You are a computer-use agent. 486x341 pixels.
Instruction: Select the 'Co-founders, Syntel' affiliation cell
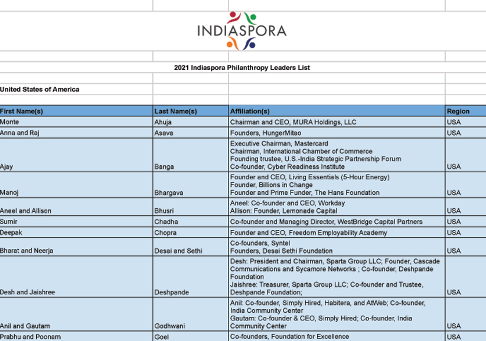pyautogui.click(x=337, y=247)
